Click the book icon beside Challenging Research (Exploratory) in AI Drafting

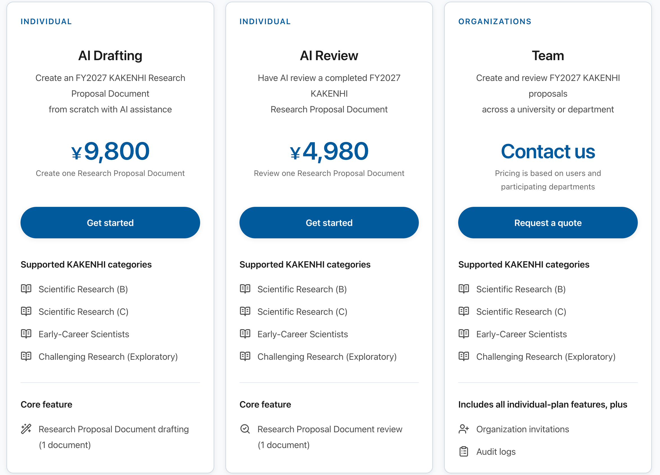coord(26,356)
